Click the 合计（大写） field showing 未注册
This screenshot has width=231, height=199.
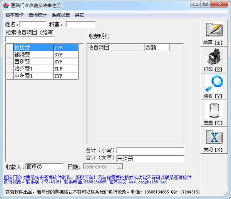[150, 159]
